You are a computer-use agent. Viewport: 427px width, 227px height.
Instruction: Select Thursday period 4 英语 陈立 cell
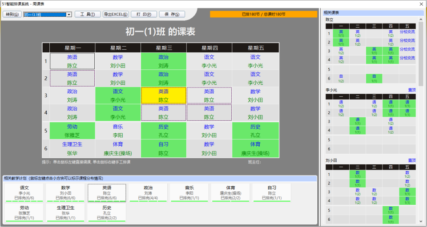pos(209,112)
